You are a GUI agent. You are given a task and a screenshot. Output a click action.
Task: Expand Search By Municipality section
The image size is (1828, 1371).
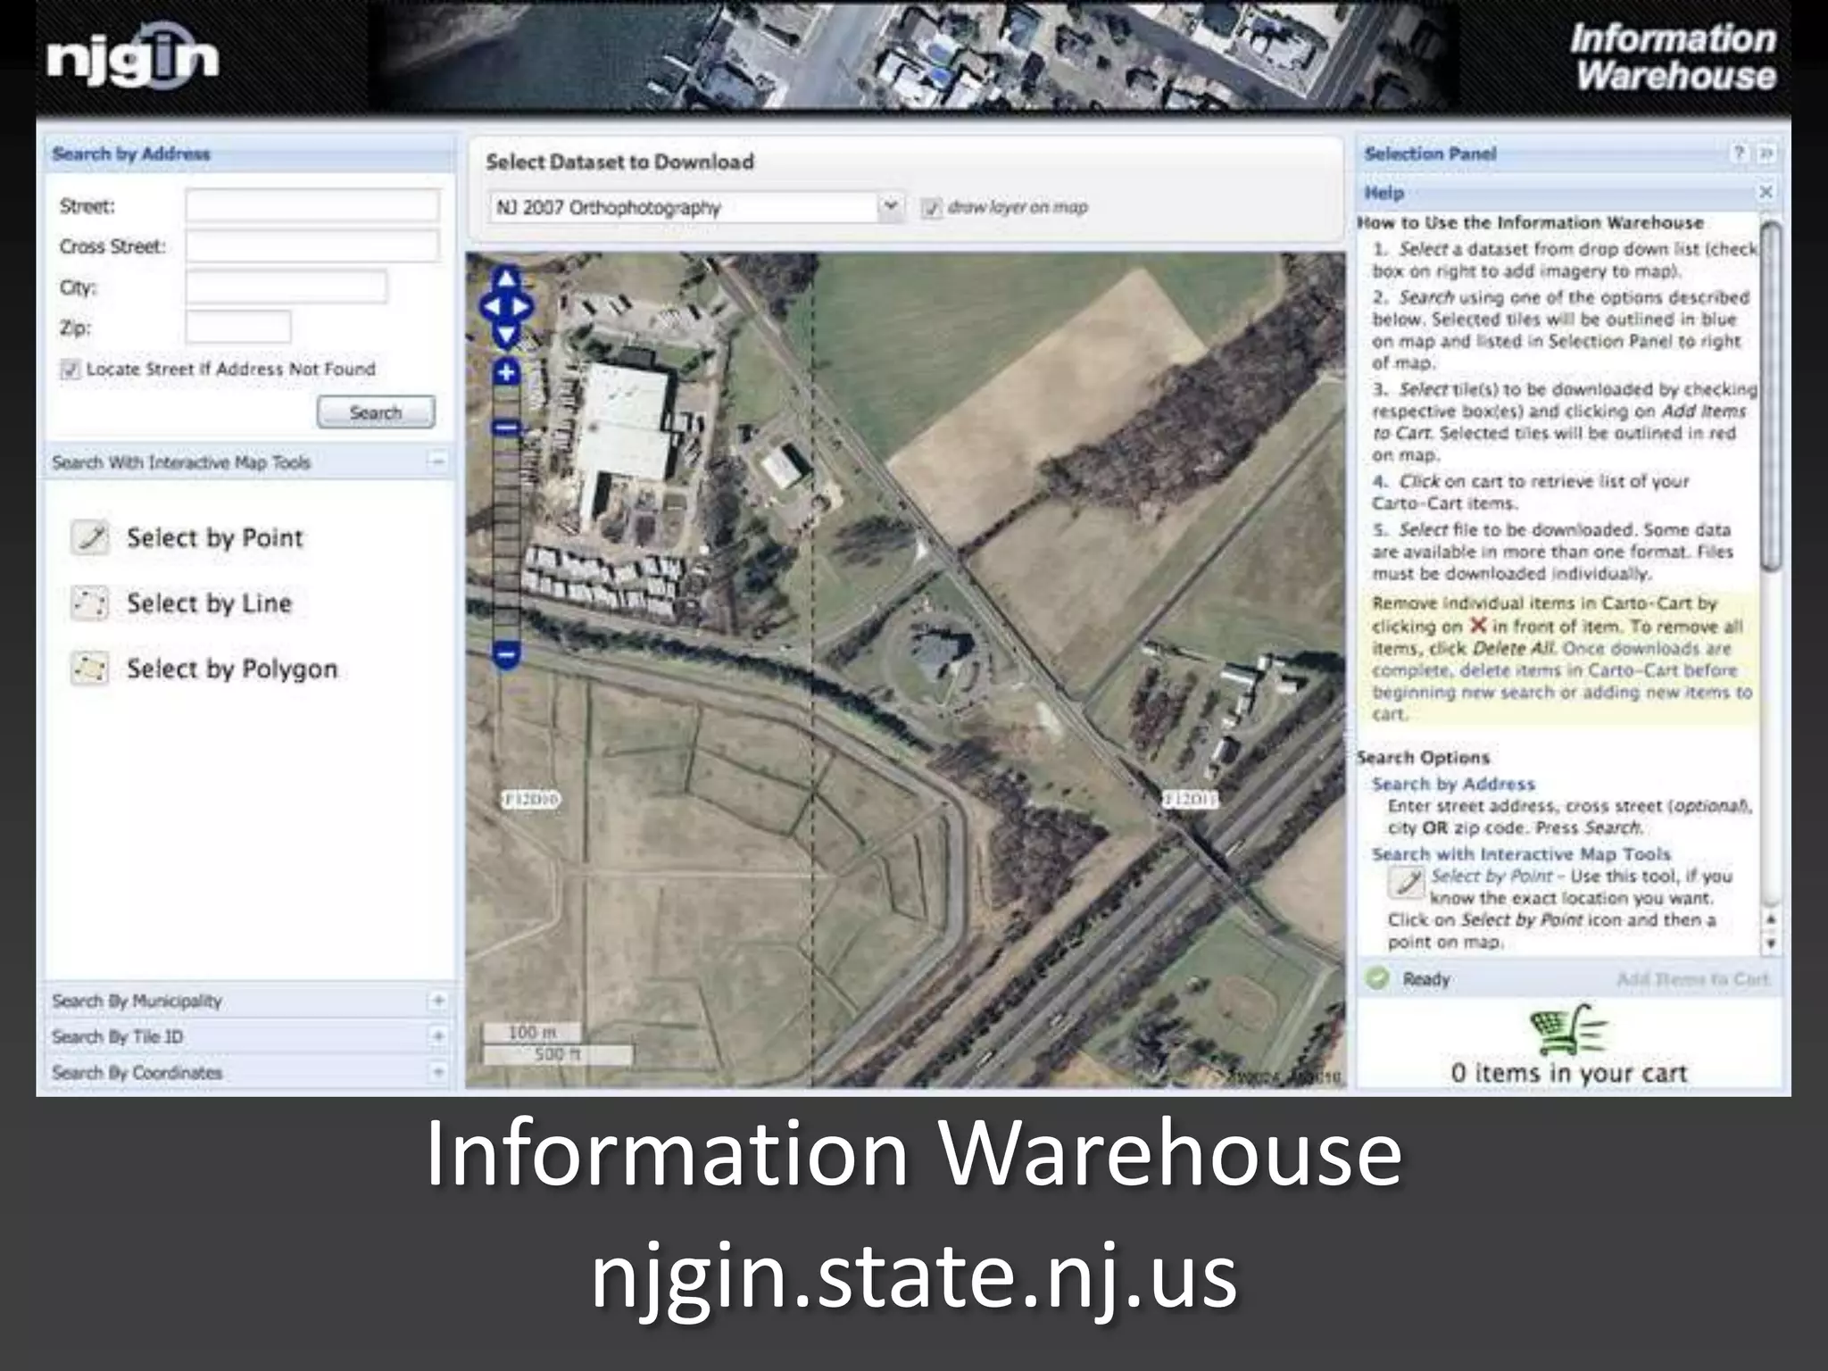tap(437, 1001)
